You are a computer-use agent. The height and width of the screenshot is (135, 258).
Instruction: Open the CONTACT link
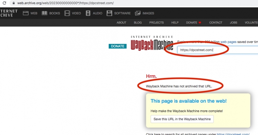tap(216, 23)
